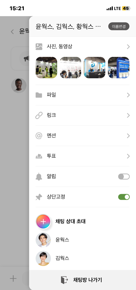This screenshot has width=136, height=290.
Task: Tap the 링크 chain icon
Action: pyautogui.click(x=39, y=115)
